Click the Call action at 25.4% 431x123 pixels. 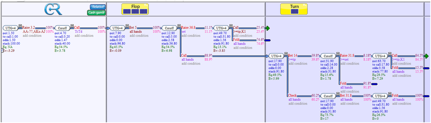pyautogui.click(x=236, y=28)
